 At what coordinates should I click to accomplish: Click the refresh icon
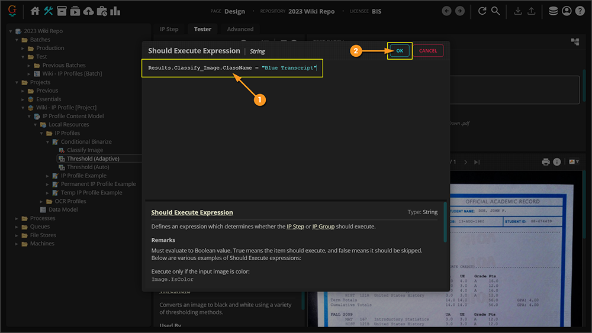point(482,11)
